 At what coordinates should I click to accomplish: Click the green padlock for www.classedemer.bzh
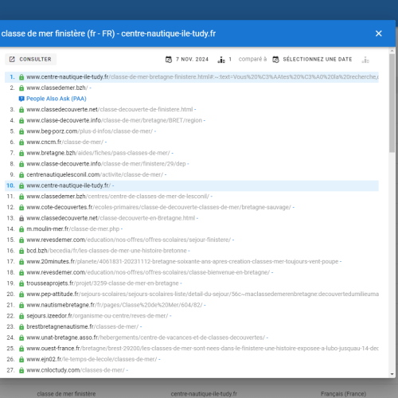click(x=21, y=88)
